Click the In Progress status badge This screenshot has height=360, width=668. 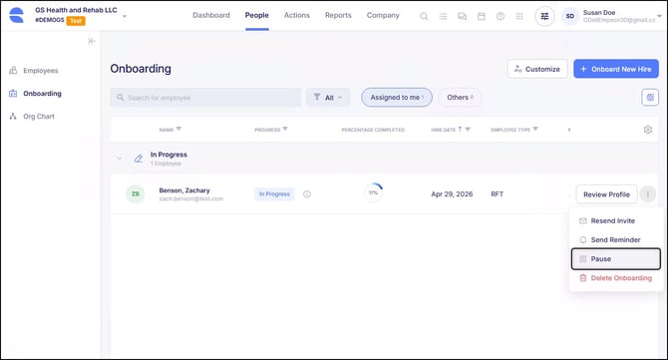274,193
